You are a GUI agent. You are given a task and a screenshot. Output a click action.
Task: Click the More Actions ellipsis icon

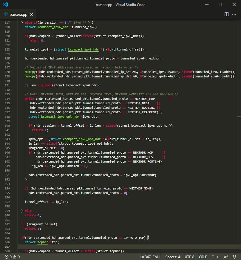[234, 14]
